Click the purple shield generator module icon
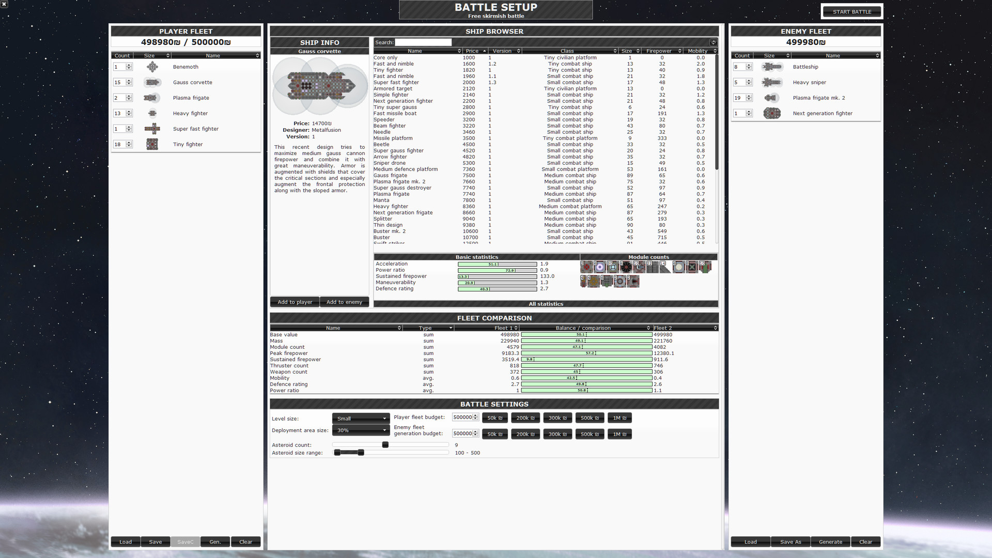Viewport: 992px width, 558px height. point(599,267)
